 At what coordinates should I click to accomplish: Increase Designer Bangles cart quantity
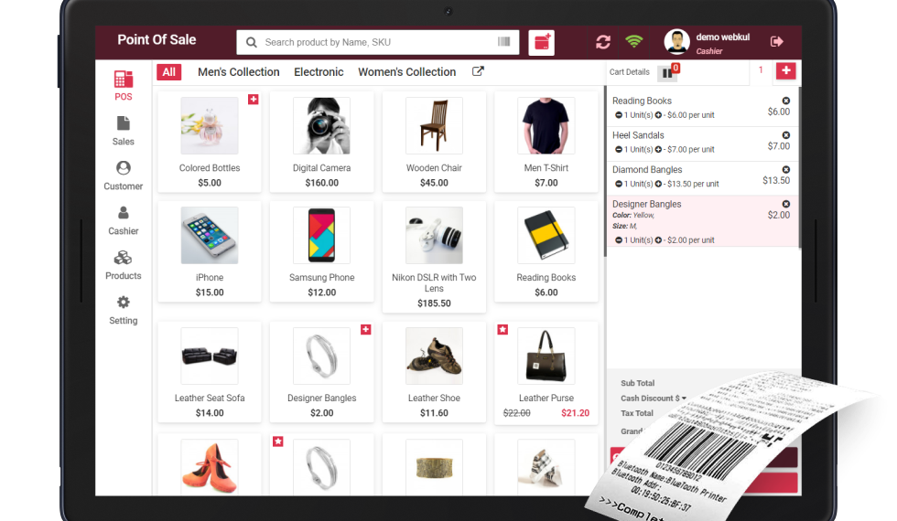(658, 240)
